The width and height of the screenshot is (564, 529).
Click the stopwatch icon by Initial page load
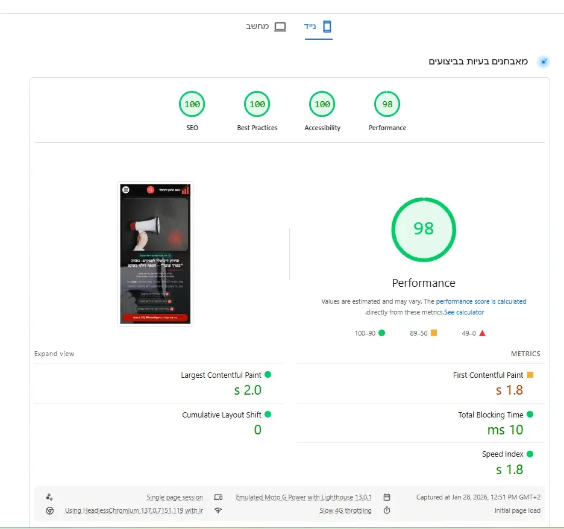(x=387, y=510)
